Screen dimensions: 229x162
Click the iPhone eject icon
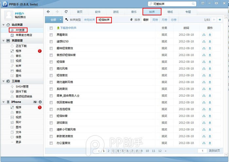[x=40, y=102]
